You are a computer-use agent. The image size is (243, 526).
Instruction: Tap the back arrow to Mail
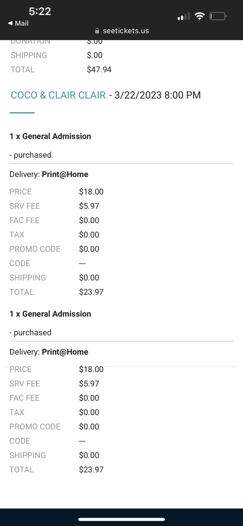10,23
